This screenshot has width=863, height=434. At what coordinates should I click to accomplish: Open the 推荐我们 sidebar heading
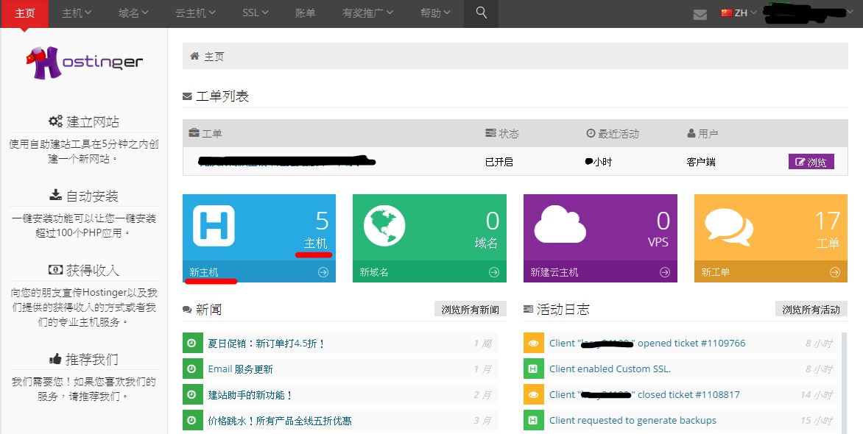92,360
